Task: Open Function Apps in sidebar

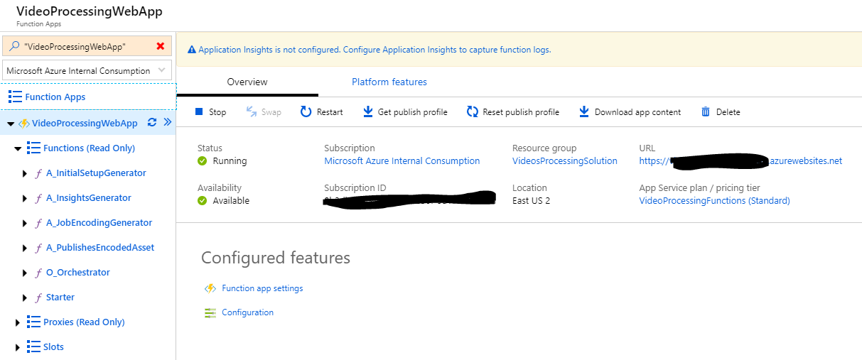Action: coord(55,97)
